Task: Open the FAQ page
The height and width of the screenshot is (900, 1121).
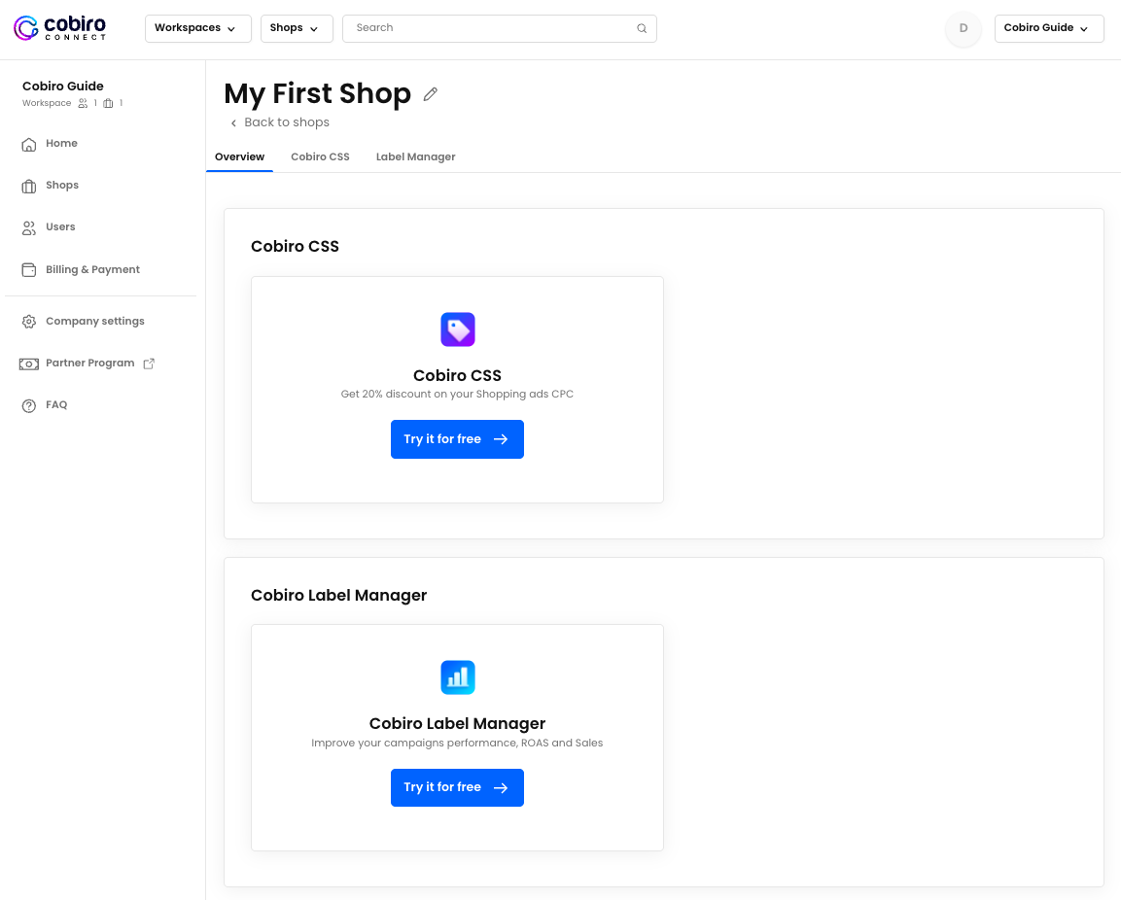Action: (56, 404)
